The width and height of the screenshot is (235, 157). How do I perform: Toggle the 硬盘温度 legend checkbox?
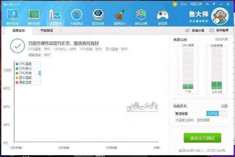17,82
